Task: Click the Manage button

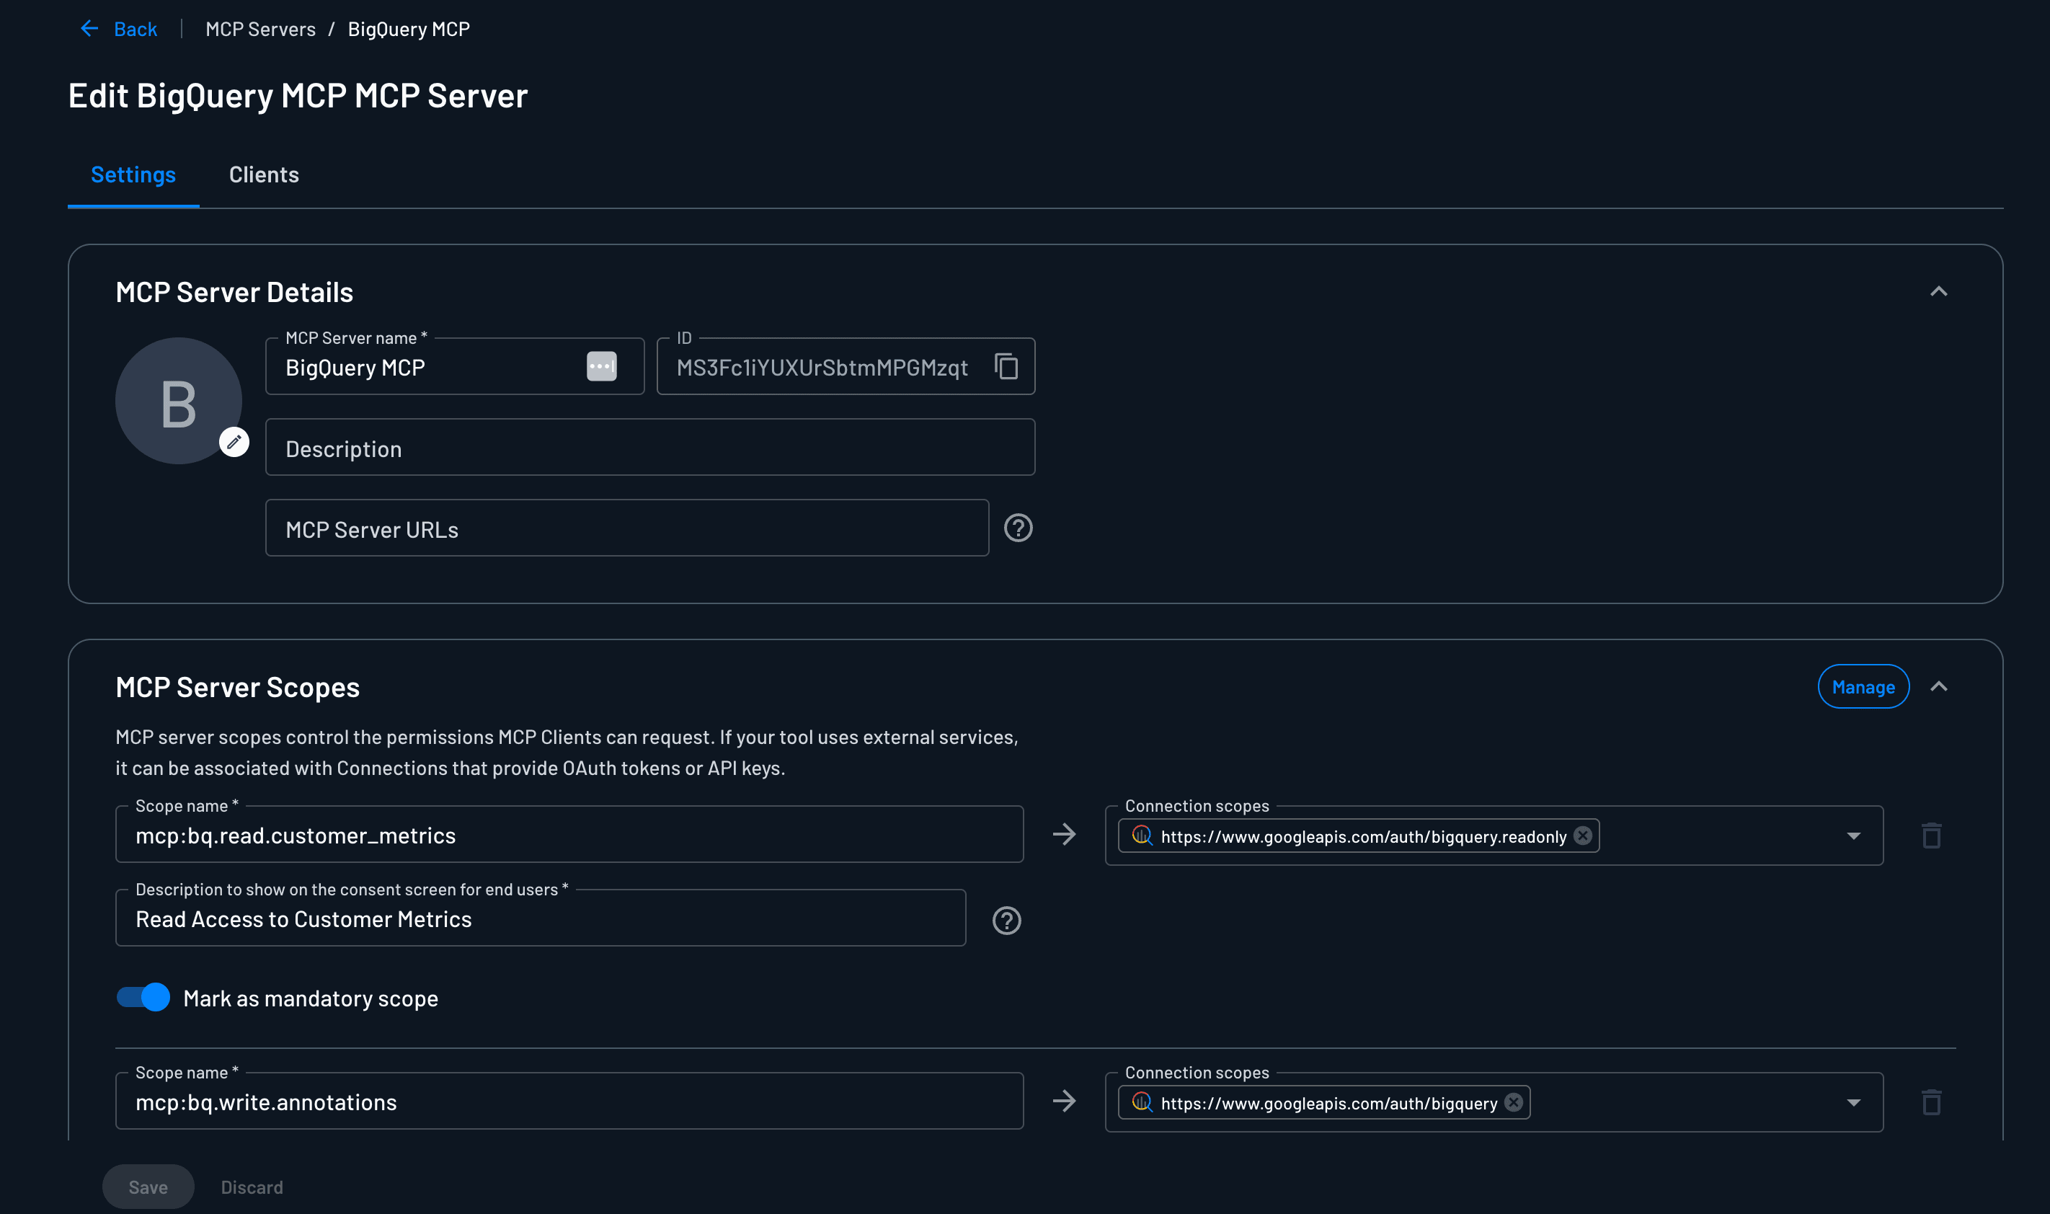Action: [1863, 687]
